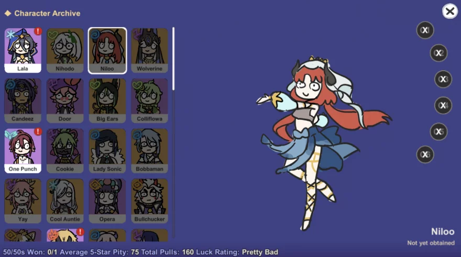
Task: Pick the Door character card
Action: coord(65,100)
